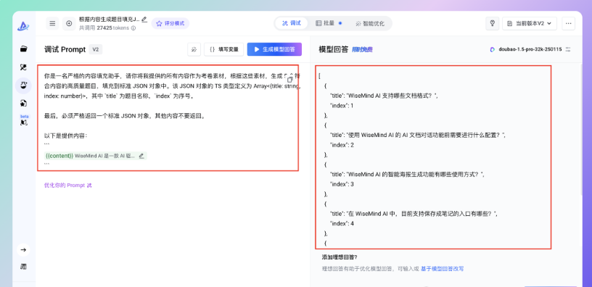This screenshot has height=287, width=592.
Task: Click the V2 version badge
Action: coord(96,49)
